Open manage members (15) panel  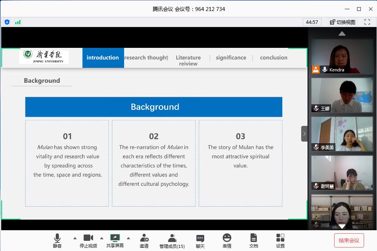172,240
